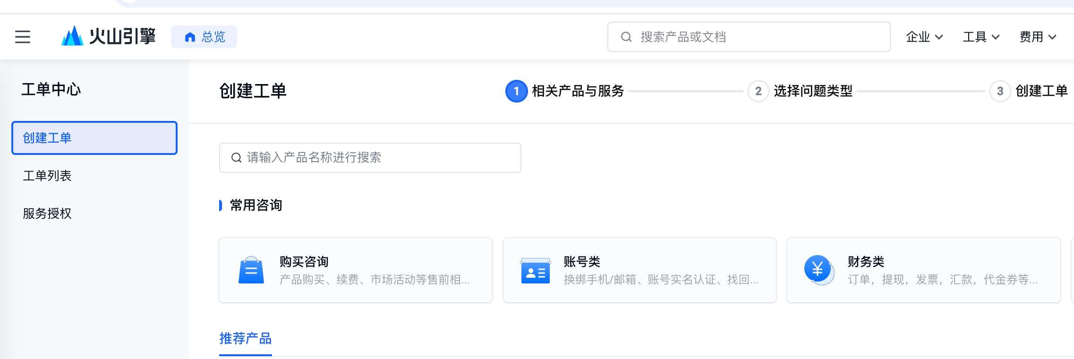The image size is (1074, 359).
Task: Switch to the 推荐产品 tab
Action: coord(246,339)
